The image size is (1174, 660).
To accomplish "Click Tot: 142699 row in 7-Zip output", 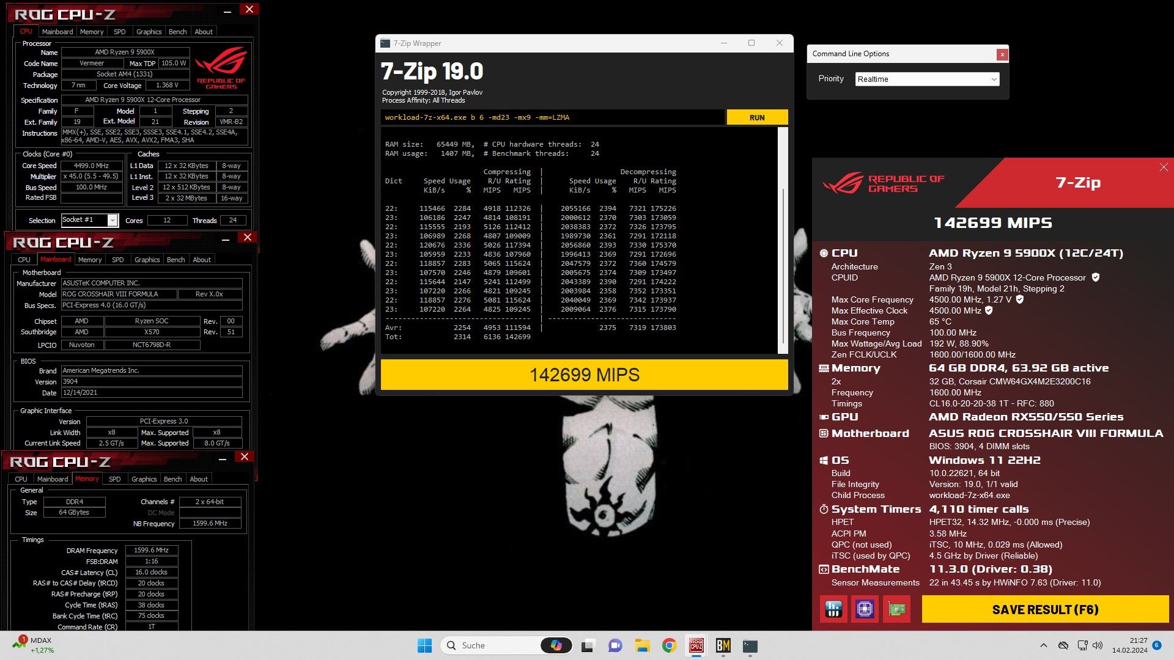I will click(x=458, y=337).
